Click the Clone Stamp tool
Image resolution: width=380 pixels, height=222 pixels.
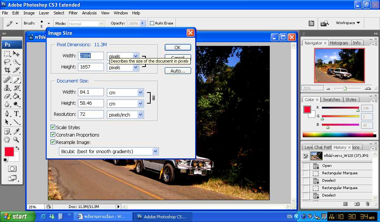coord(7,88)
